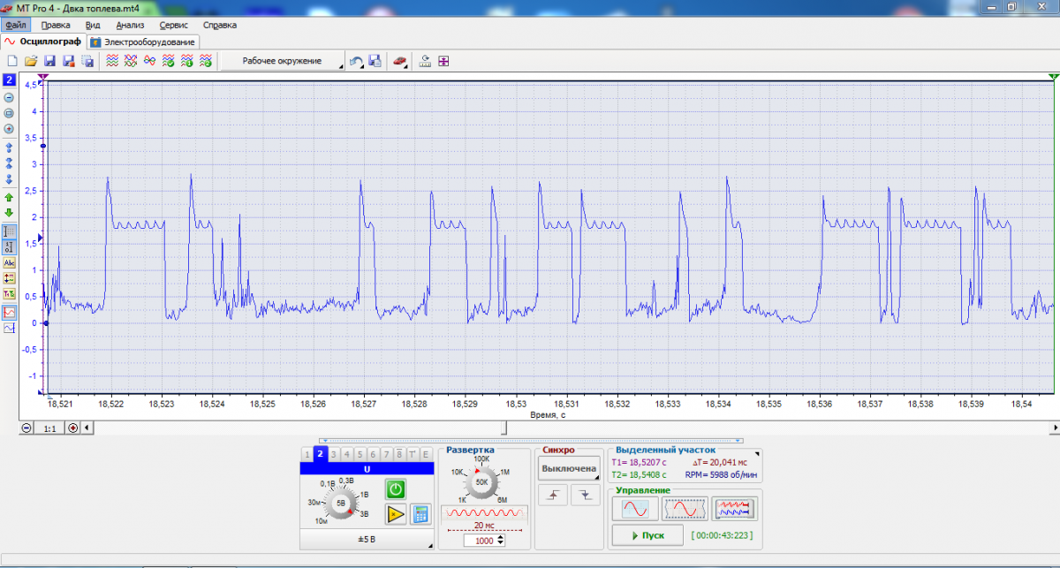Click the horizontal zoom-out minus icon
This screenshot has height=568, width=1060.
[26, 428]
